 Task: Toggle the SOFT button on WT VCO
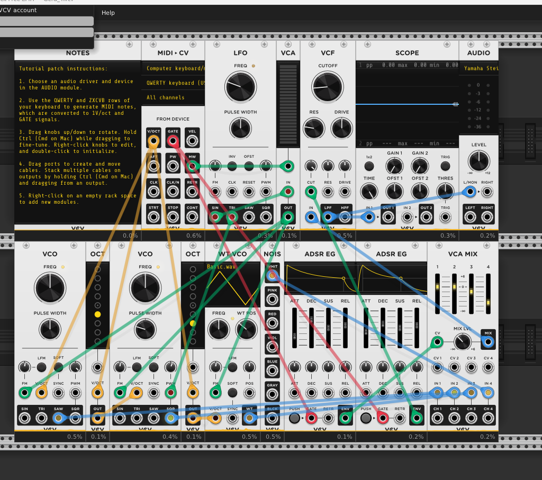pyautogui.click(x=232, y=393)
